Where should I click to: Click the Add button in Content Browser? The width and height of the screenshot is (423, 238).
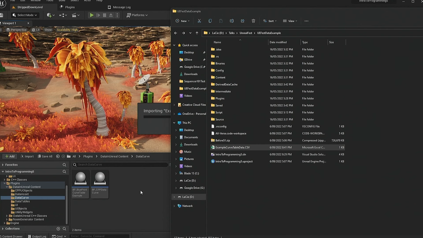(10, 156)
